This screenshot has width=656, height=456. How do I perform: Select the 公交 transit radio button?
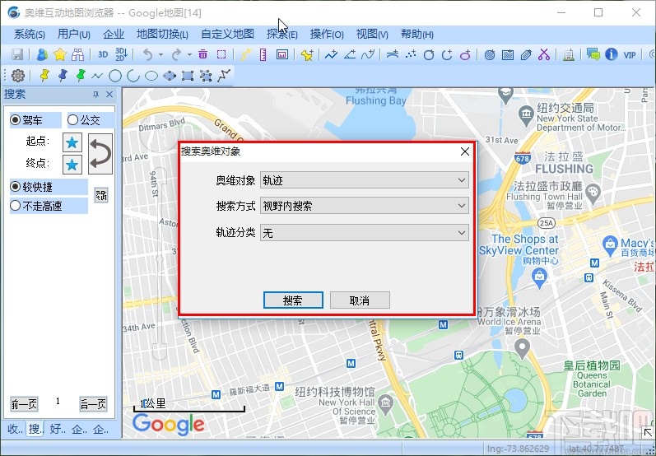tap(72, 120)
